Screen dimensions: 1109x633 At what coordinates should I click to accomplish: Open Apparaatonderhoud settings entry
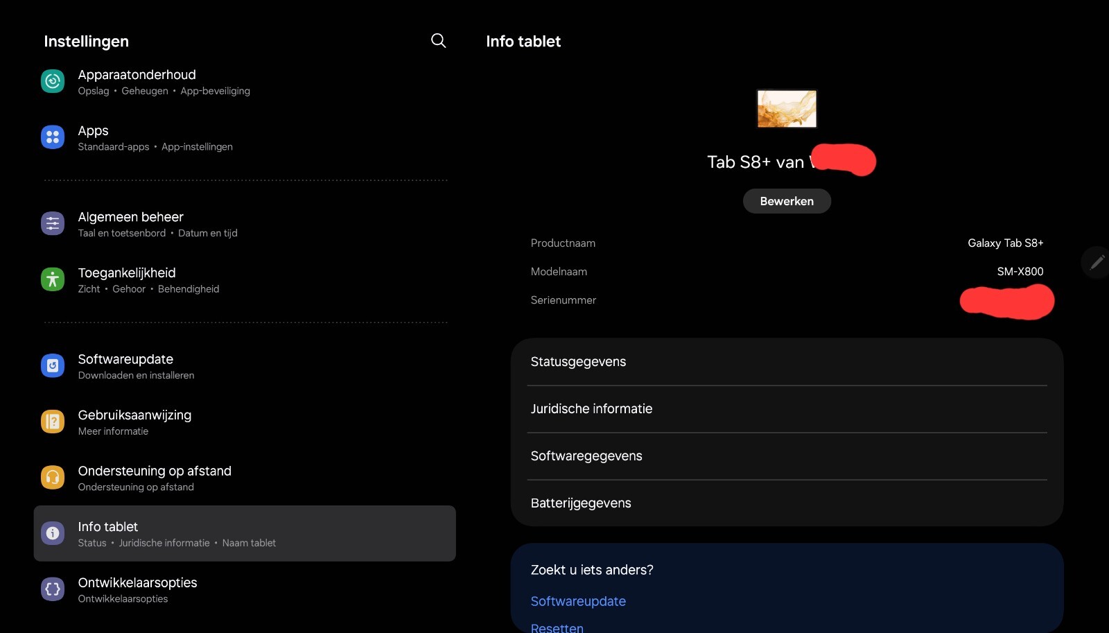click(245, 82)
